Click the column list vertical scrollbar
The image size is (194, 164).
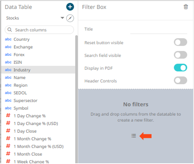point(76,99)
